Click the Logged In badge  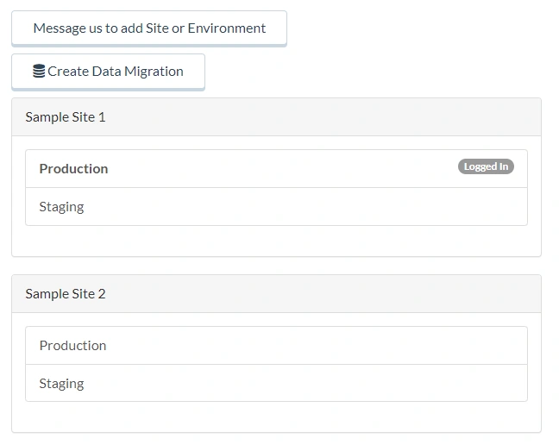[486, 166]
